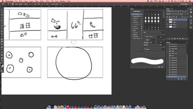This screenshot has height=109, width=193.
Task: Select the Spot Healing Brush tool
Action: pos(2,26)
